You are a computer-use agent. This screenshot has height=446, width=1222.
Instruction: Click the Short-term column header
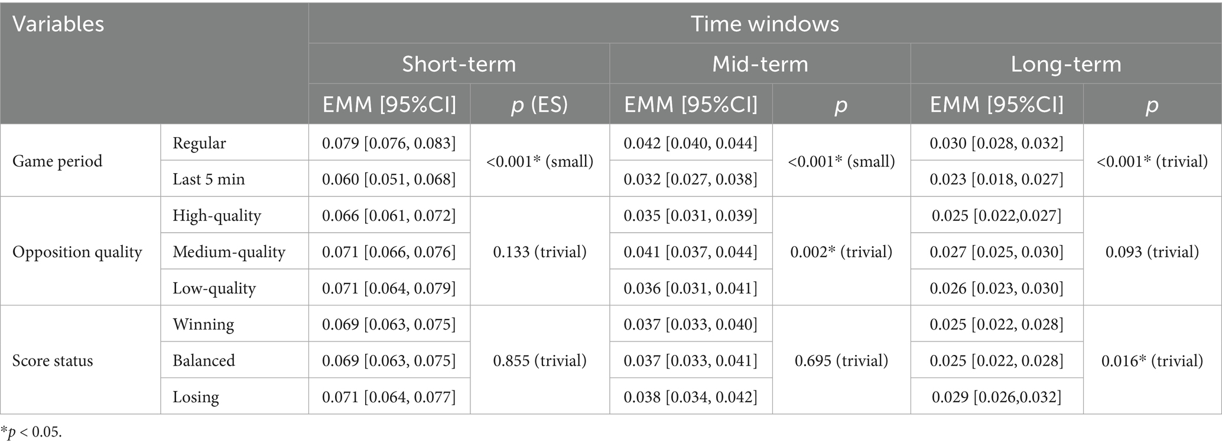(459, 64)
